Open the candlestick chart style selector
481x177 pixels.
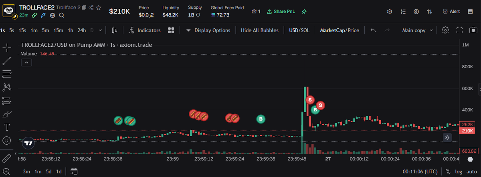pyautogui.click(x=115, y=30)
